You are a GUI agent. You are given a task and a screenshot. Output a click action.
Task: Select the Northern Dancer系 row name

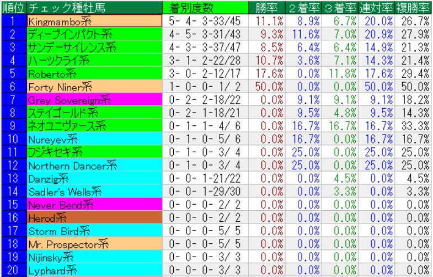tap(94, 165)
